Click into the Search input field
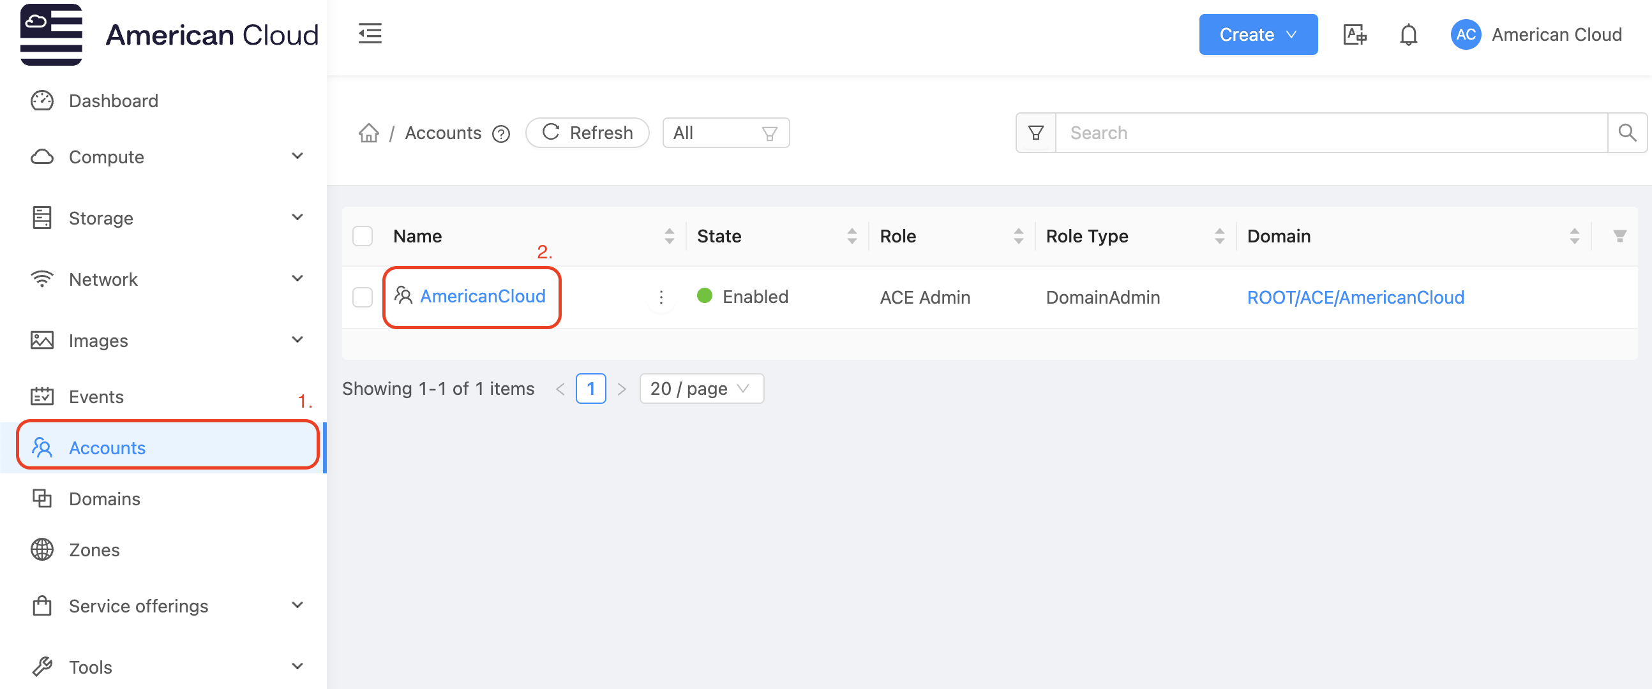Screen dimensions: 1652x689 click(x=1331, y=133)
